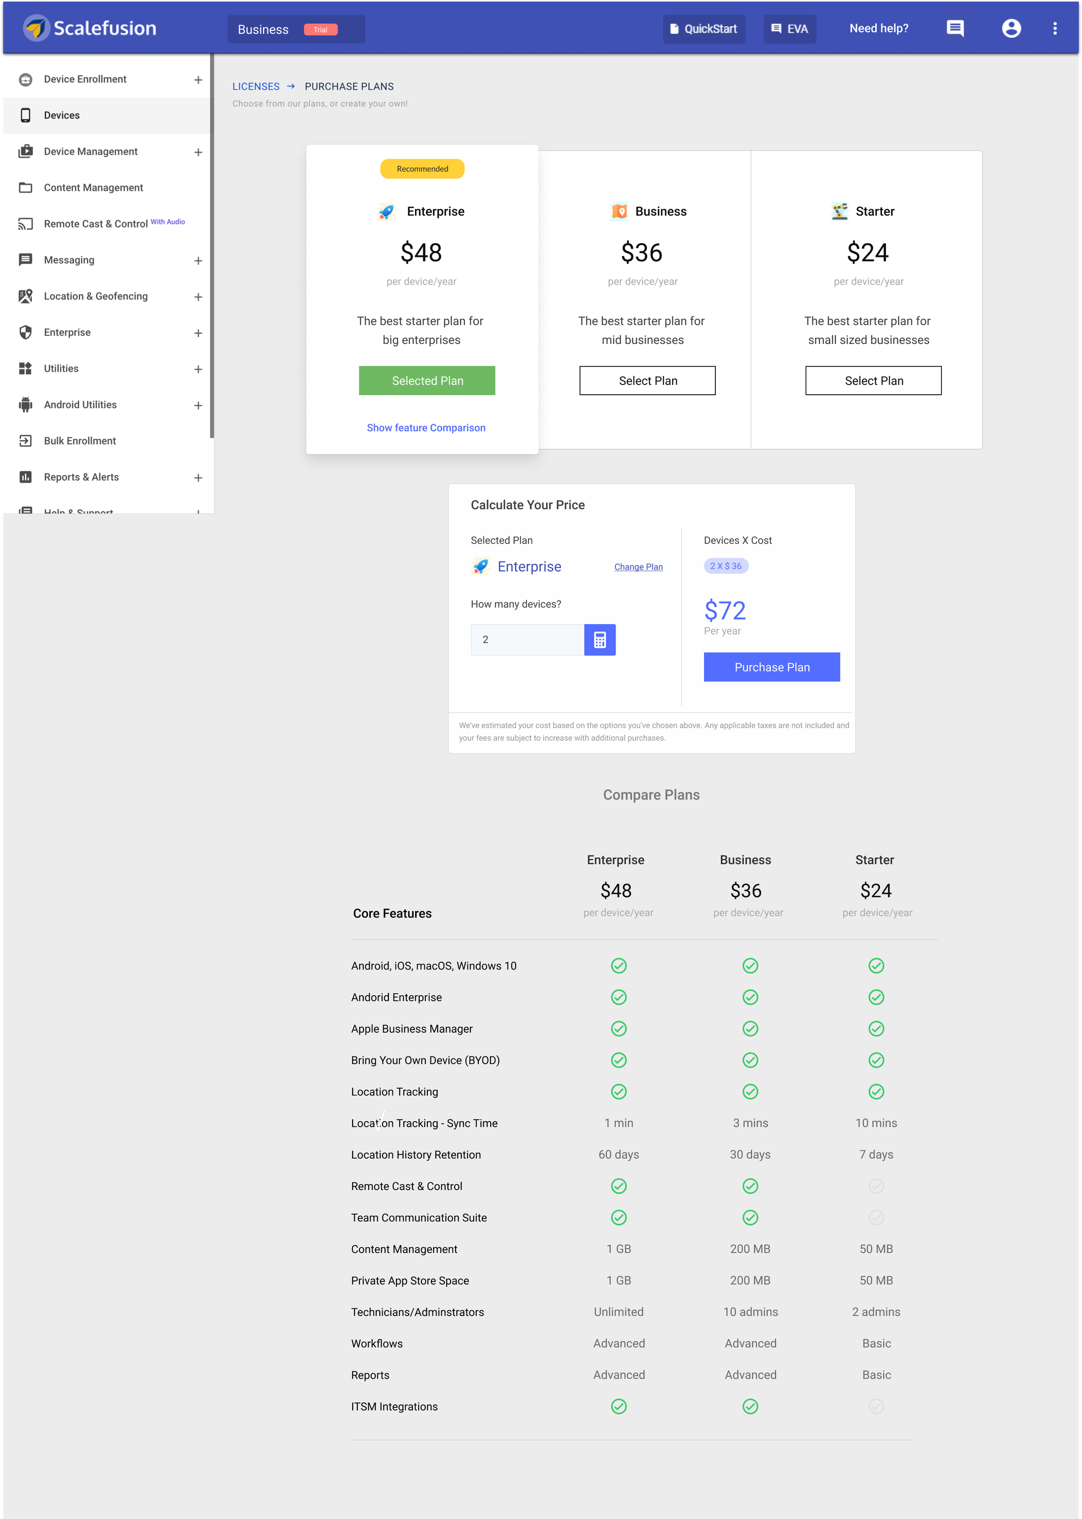The image size is (1082, 1519).
Task: Click the 2 X $ 36 cost badge
Action: tap(726, 566)
